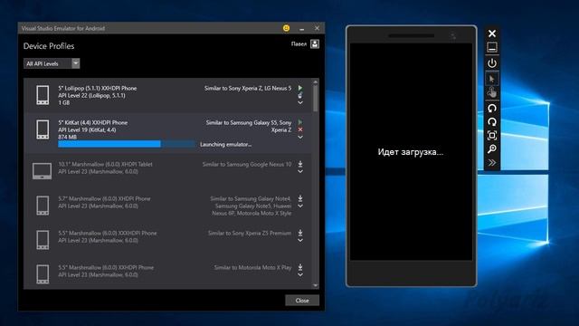Viewport: 579px width, 326px height.
Task: Select the 5.7" Marshmallow phone device icon
Action: (x=43, y=206)
